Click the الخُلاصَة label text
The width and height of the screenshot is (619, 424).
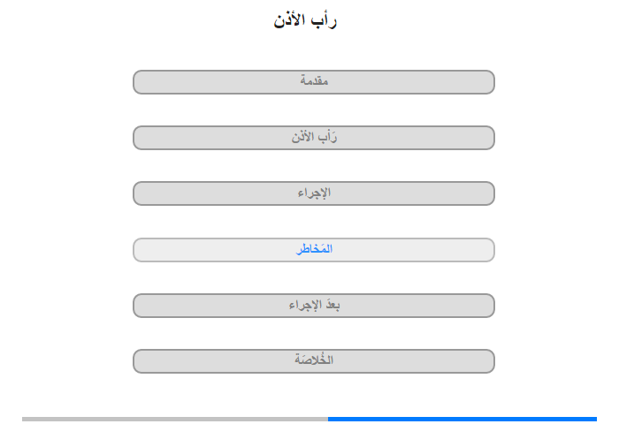click(314, 360)
